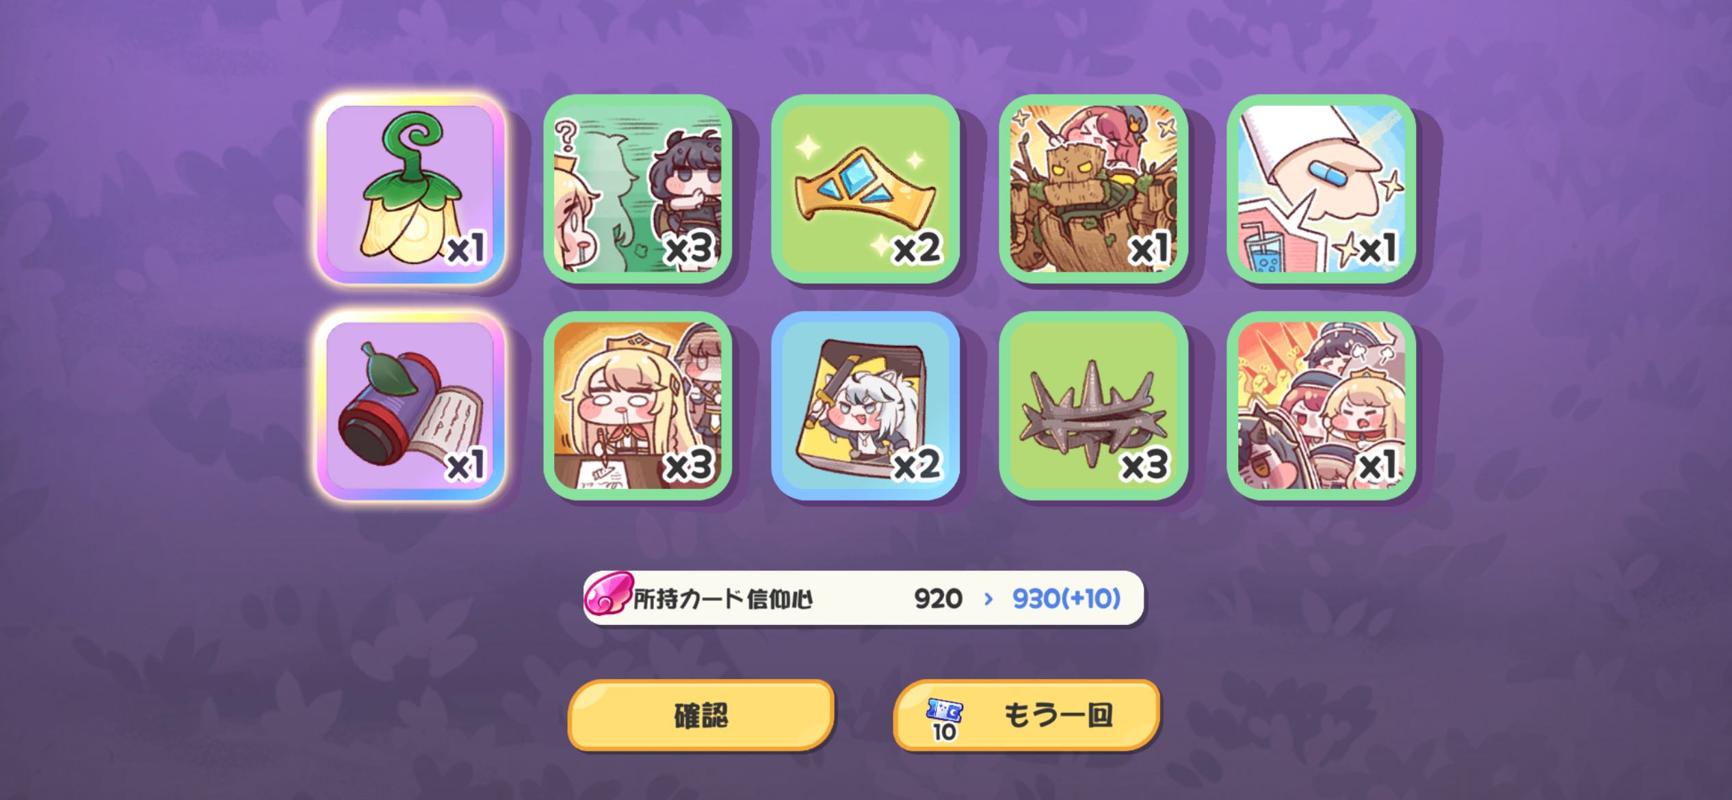
Task: Select the yellow bell flower item card
Action: tap(410, 189)
